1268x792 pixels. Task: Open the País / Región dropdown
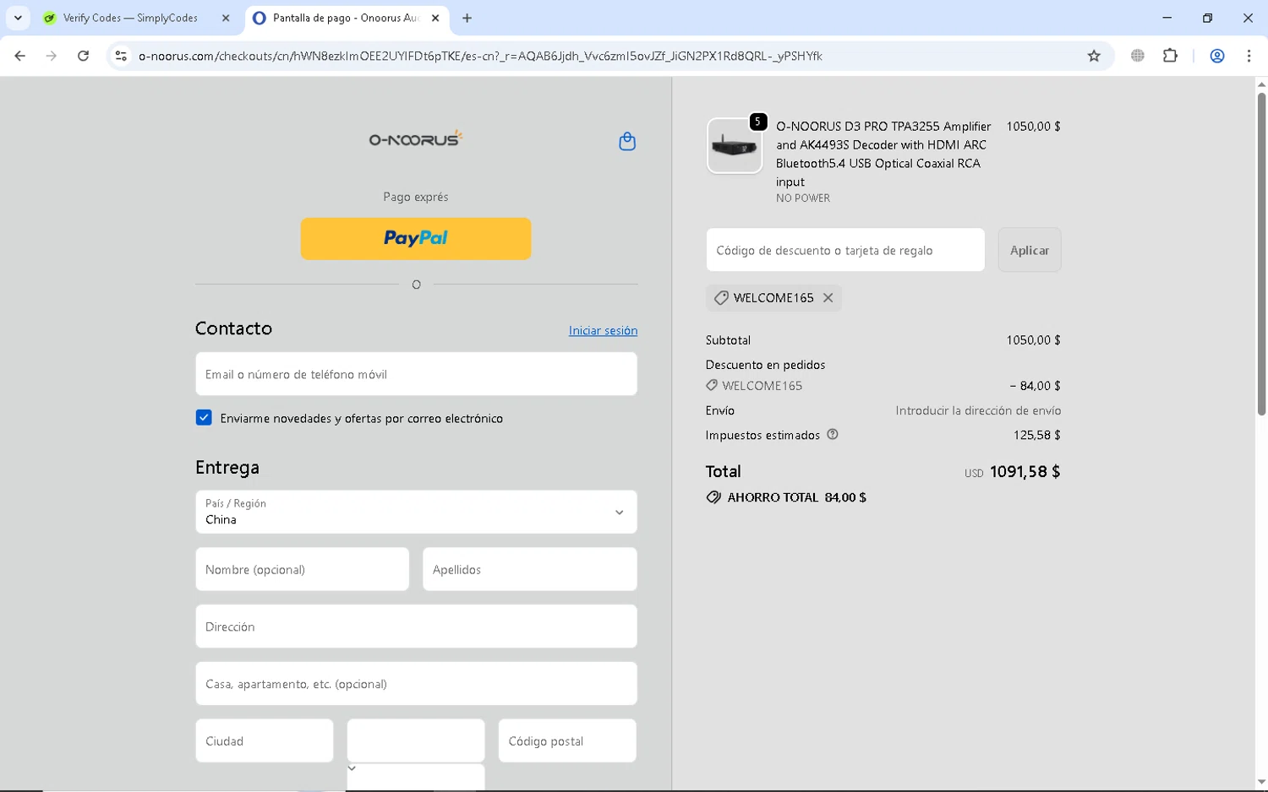[416, 512]
